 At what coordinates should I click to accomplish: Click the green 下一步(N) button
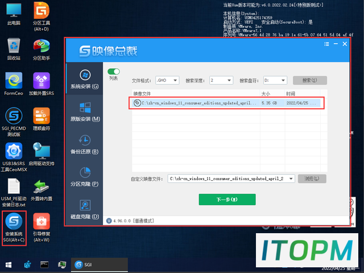coord(227,200)
